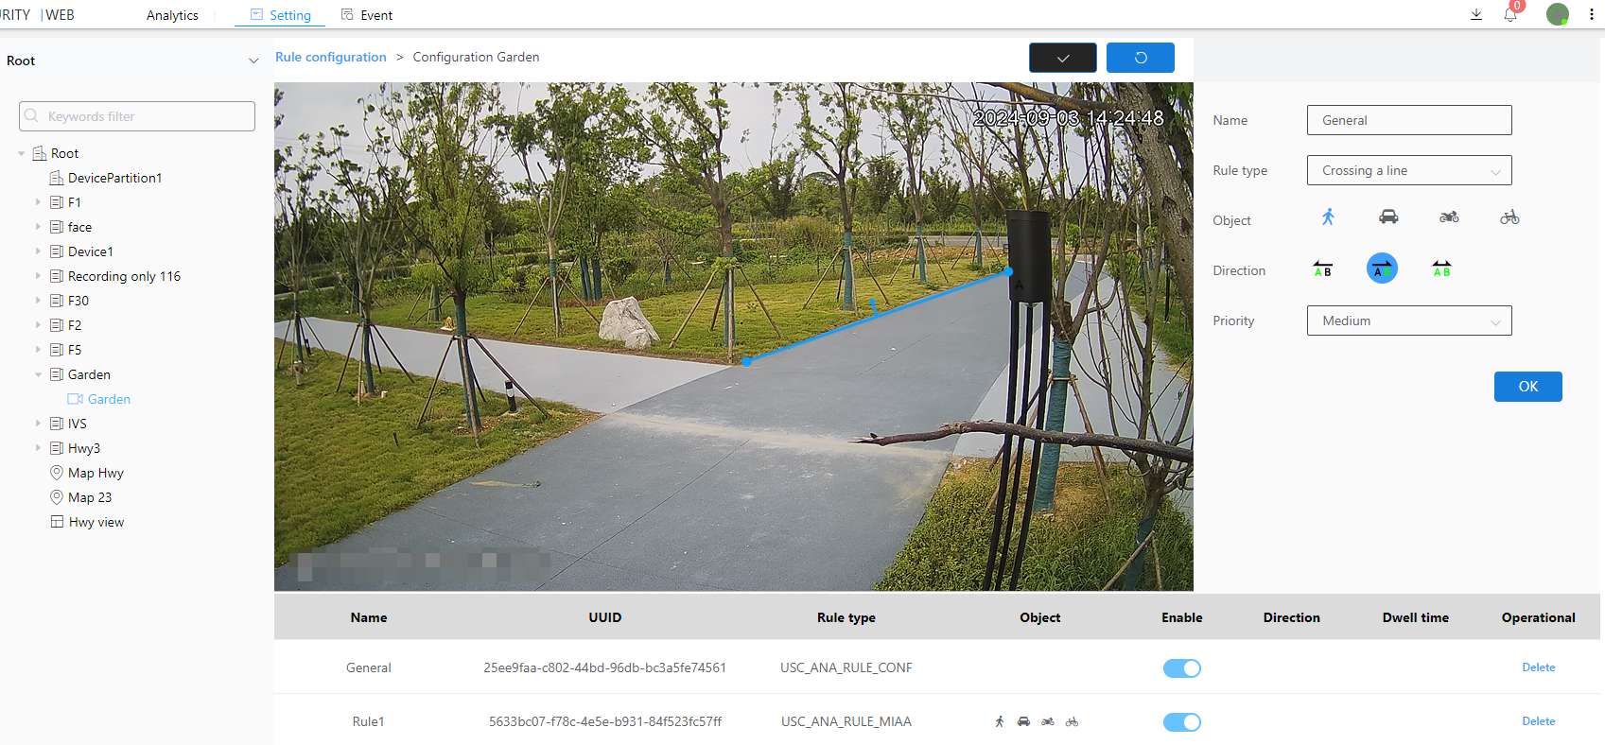This screenshot has width=1605, height=745.
Task: Expand the Hwy3 tree node
Action: tap(38, 448)
